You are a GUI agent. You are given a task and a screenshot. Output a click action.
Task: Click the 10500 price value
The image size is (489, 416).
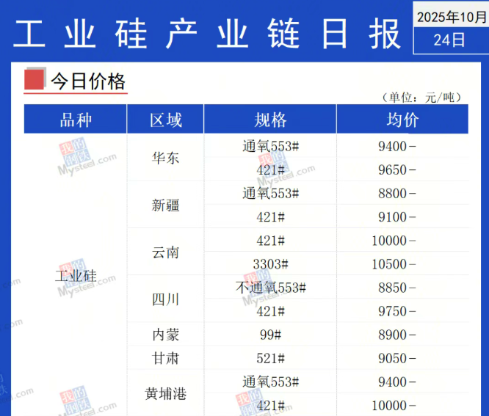point(389,264)
